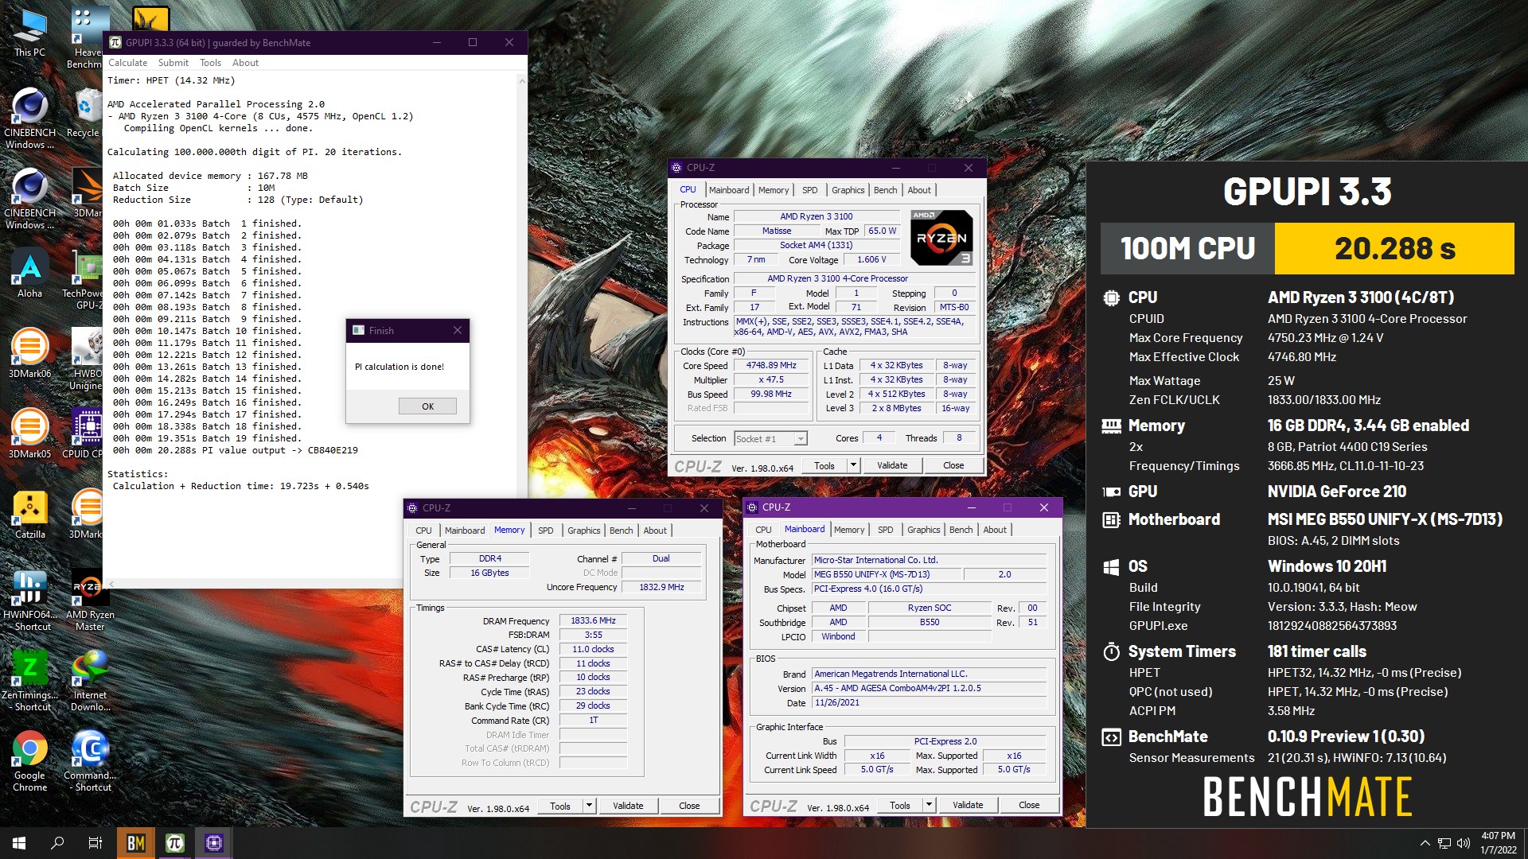Open HWBOT Unigine desktop icon
This screenshot has height=859, width=1528.
click(86, 360)
